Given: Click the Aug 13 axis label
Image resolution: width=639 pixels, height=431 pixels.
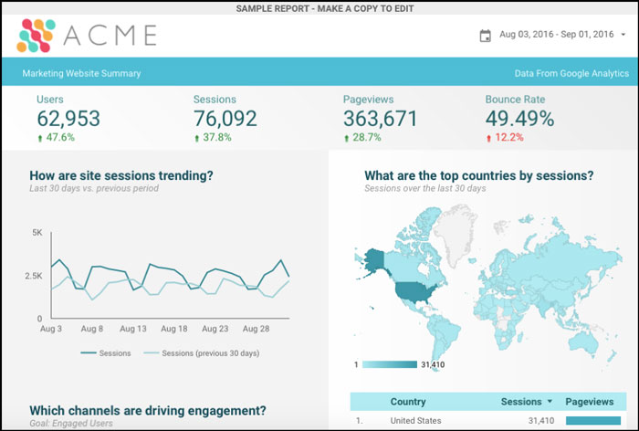Looking at the screenshot, I should [x=133, y=329].
